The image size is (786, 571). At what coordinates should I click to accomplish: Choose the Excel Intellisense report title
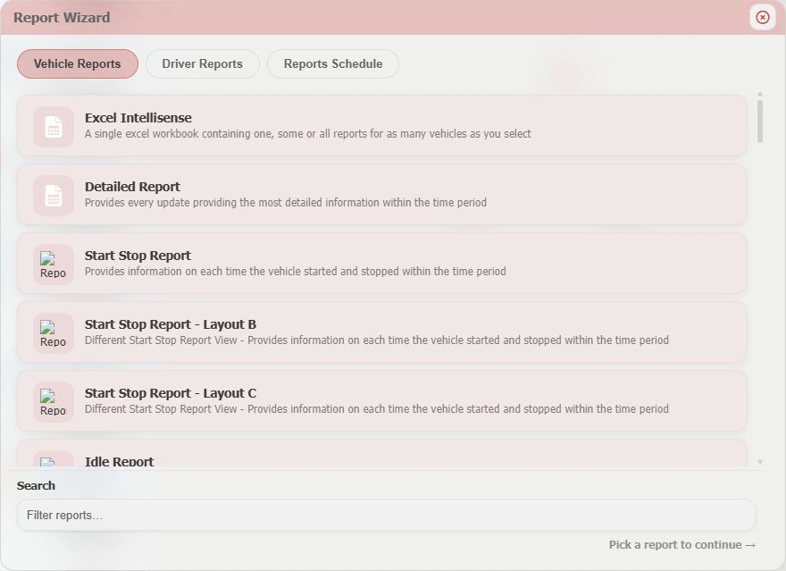138,118
